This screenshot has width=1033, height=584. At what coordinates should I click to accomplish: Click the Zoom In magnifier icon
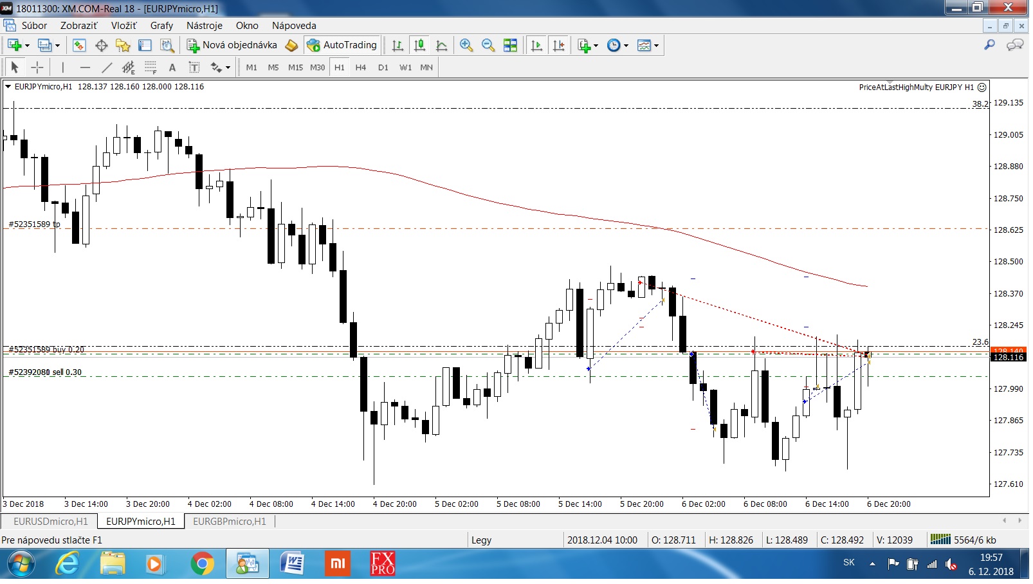point(466,45)
